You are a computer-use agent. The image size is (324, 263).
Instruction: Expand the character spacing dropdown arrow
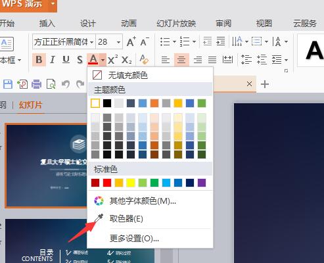click(286, 41)
